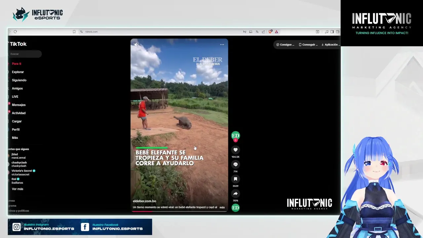
Task: Follow the creator with the red plus
Action: (235, 140)
